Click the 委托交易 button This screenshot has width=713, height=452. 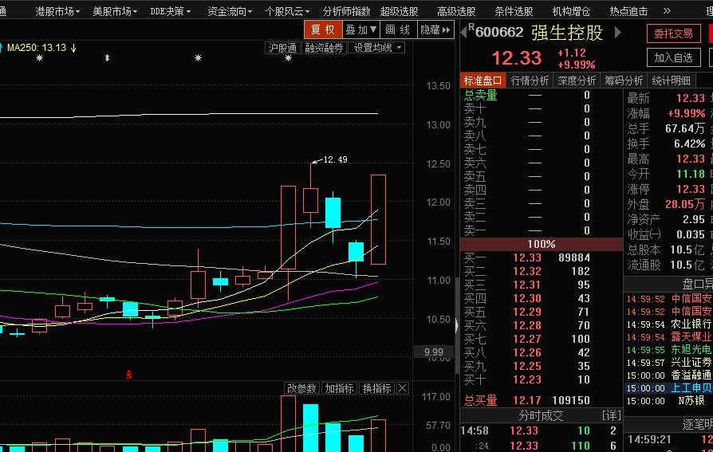click(x=673, y=33)
